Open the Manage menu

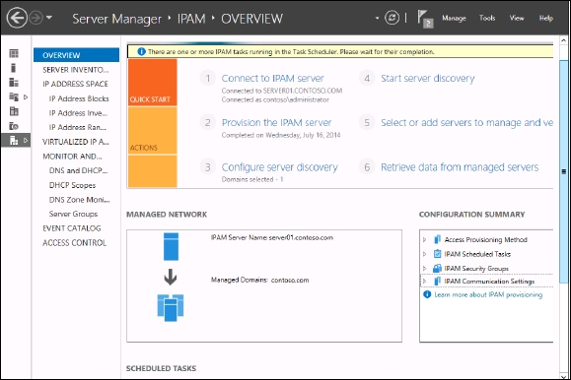454,18
